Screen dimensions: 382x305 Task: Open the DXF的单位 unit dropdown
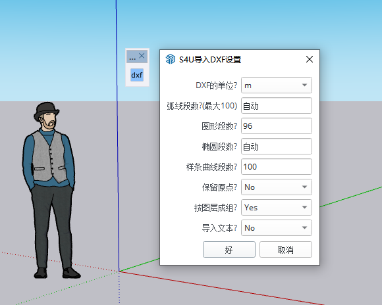click(277, 85)
